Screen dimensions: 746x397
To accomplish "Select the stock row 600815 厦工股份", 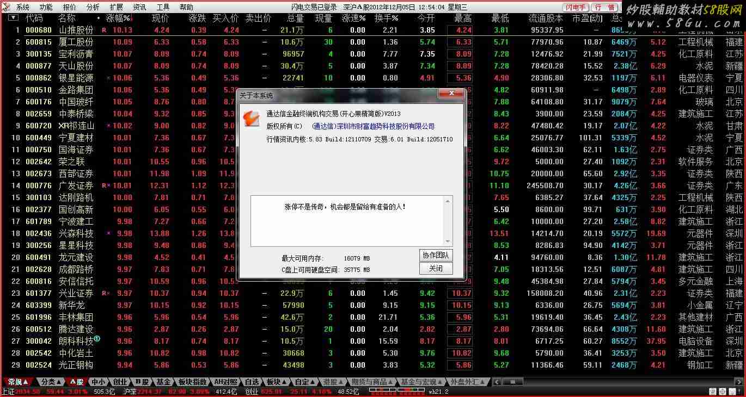I will tap(373, 42).
